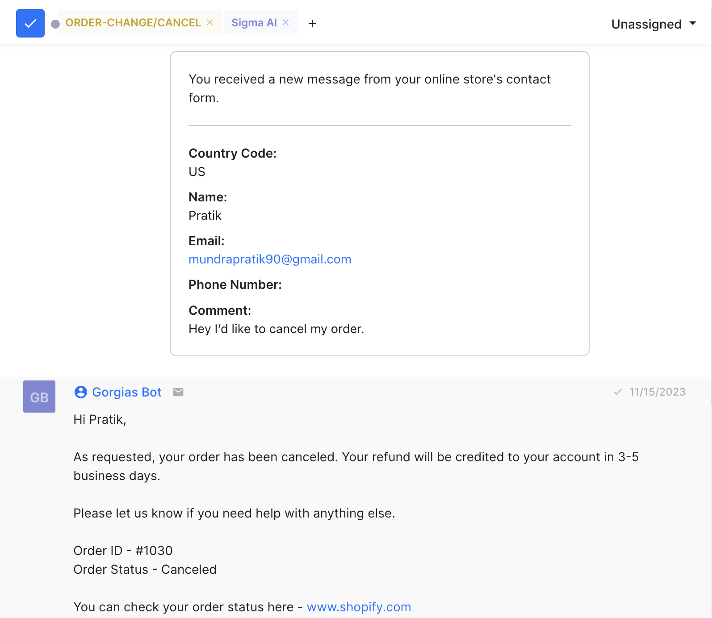The width and height of the screenshot is (712, 618).
Task: Select the ORDER-CHANGE/CANCEL tag label
Action: tap(133, 23)
